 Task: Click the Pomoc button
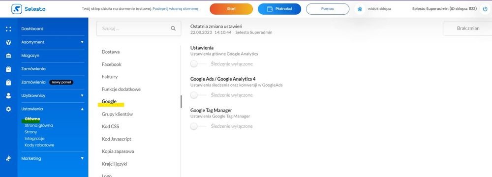point(328,9)
